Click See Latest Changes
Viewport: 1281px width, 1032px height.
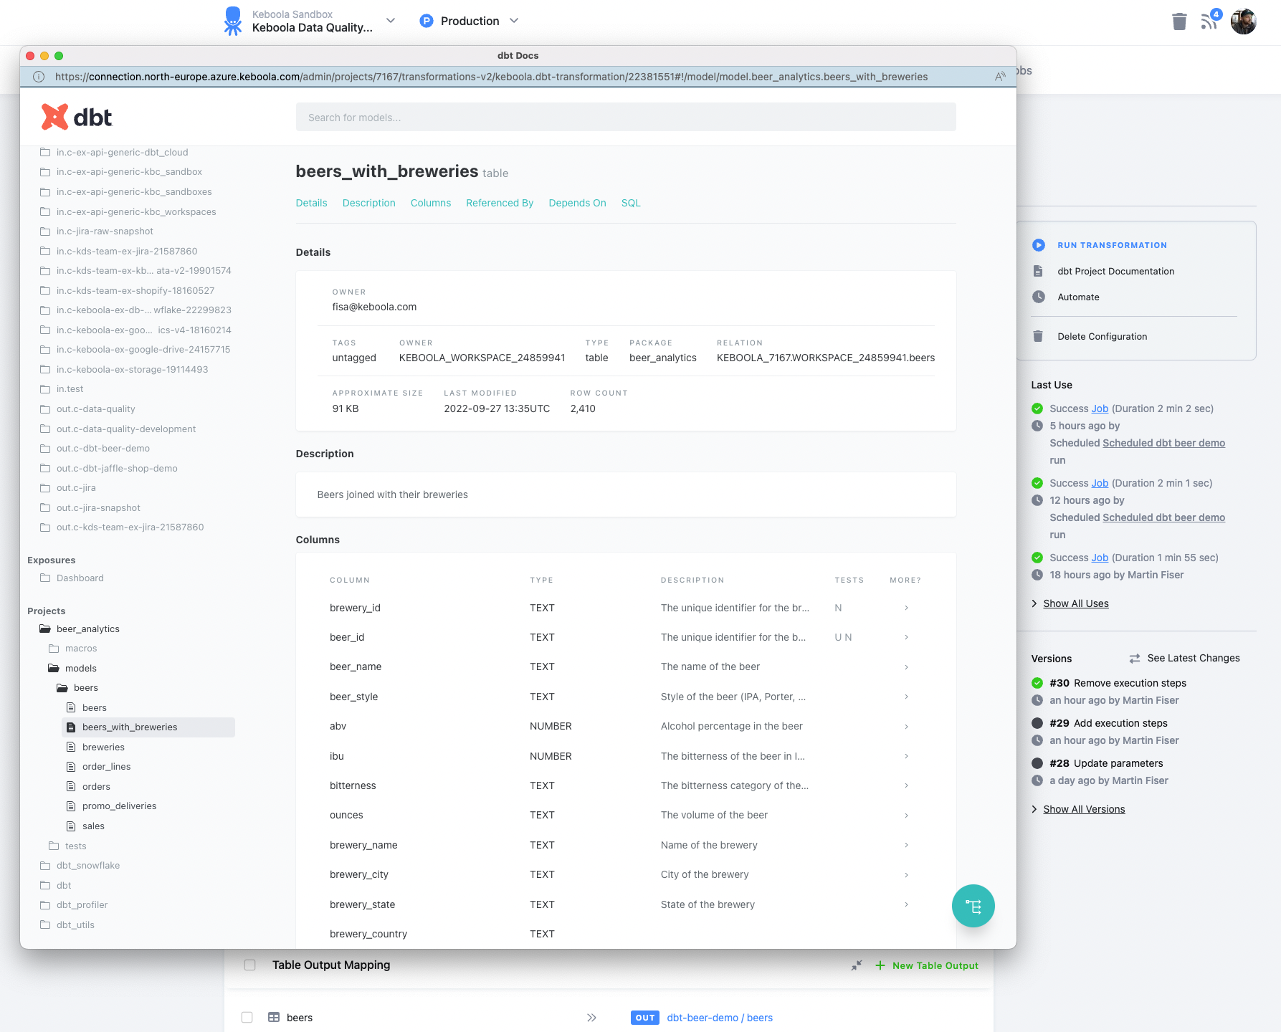click(x=1194, y=658)
